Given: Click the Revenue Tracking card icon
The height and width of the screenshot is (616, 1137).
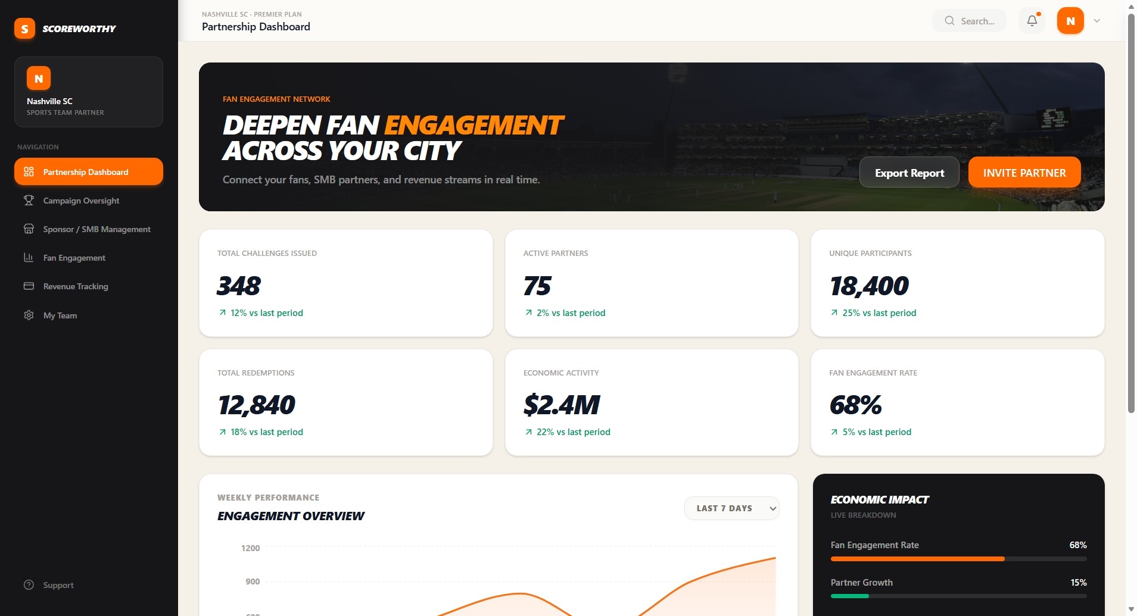Looking at the screenshot, I should [29, 286].
